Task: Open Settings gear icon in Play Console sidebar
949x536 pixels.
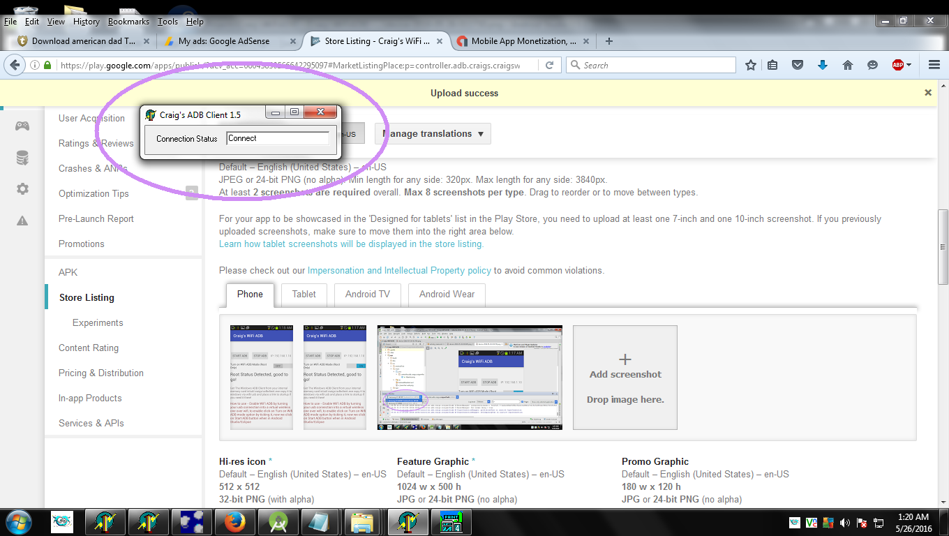Action: 22,189
